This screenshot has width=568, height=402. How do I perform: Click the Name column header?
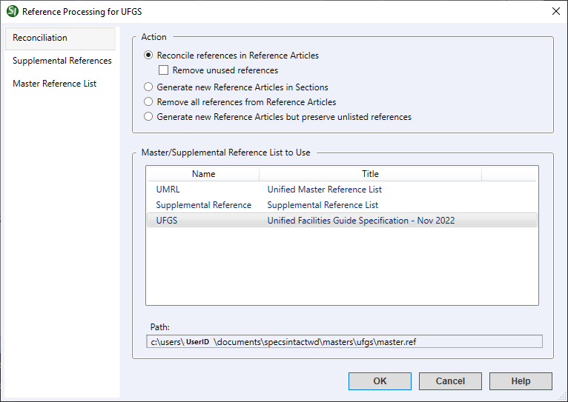coord(203,174)
